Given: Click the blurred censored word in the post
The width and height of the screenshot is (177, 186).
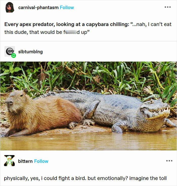Looking at the screenshot, I should pyautogui.click(x=71, y=32).
